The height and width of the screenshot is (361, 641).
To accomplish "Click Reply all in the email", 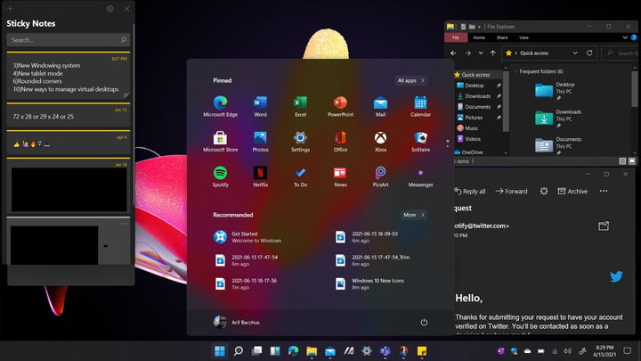I will pyautogui.click(x=471, y=191).
